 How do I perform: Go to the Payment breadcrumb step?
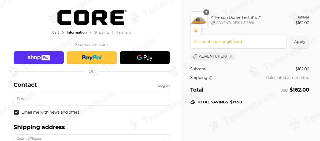tap(124, 32)
